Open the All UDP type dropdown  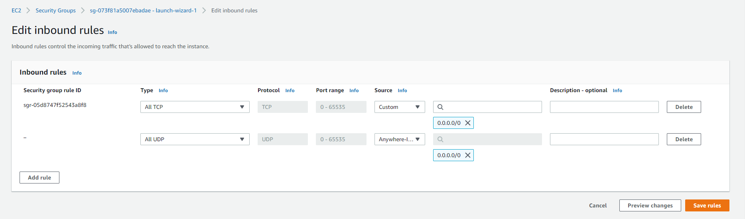click(195, 139)
